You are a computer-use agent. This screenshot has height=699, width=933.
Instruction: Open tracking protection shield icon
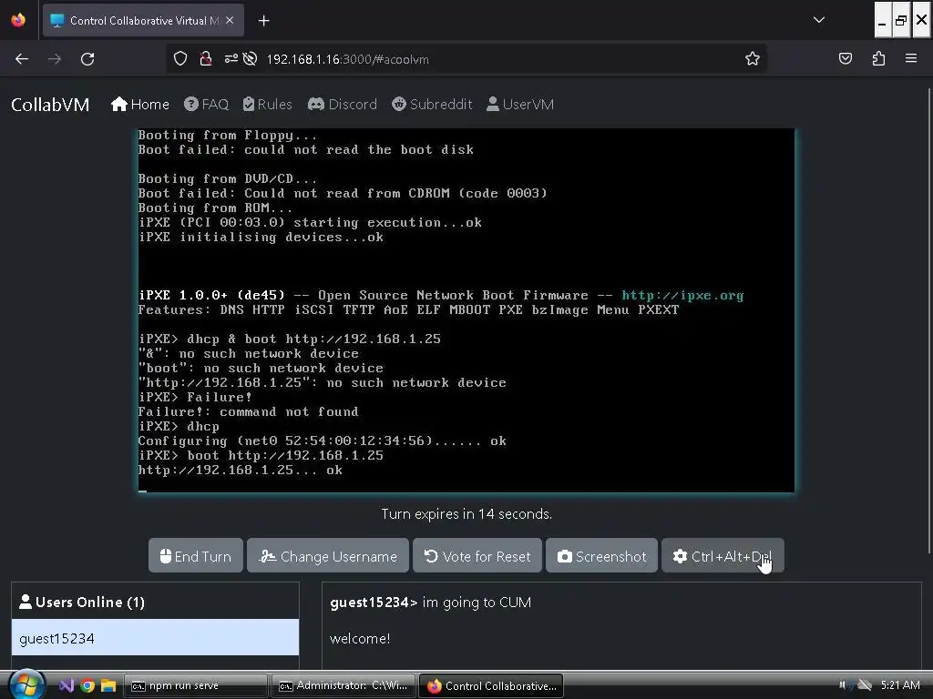[180, 59]
